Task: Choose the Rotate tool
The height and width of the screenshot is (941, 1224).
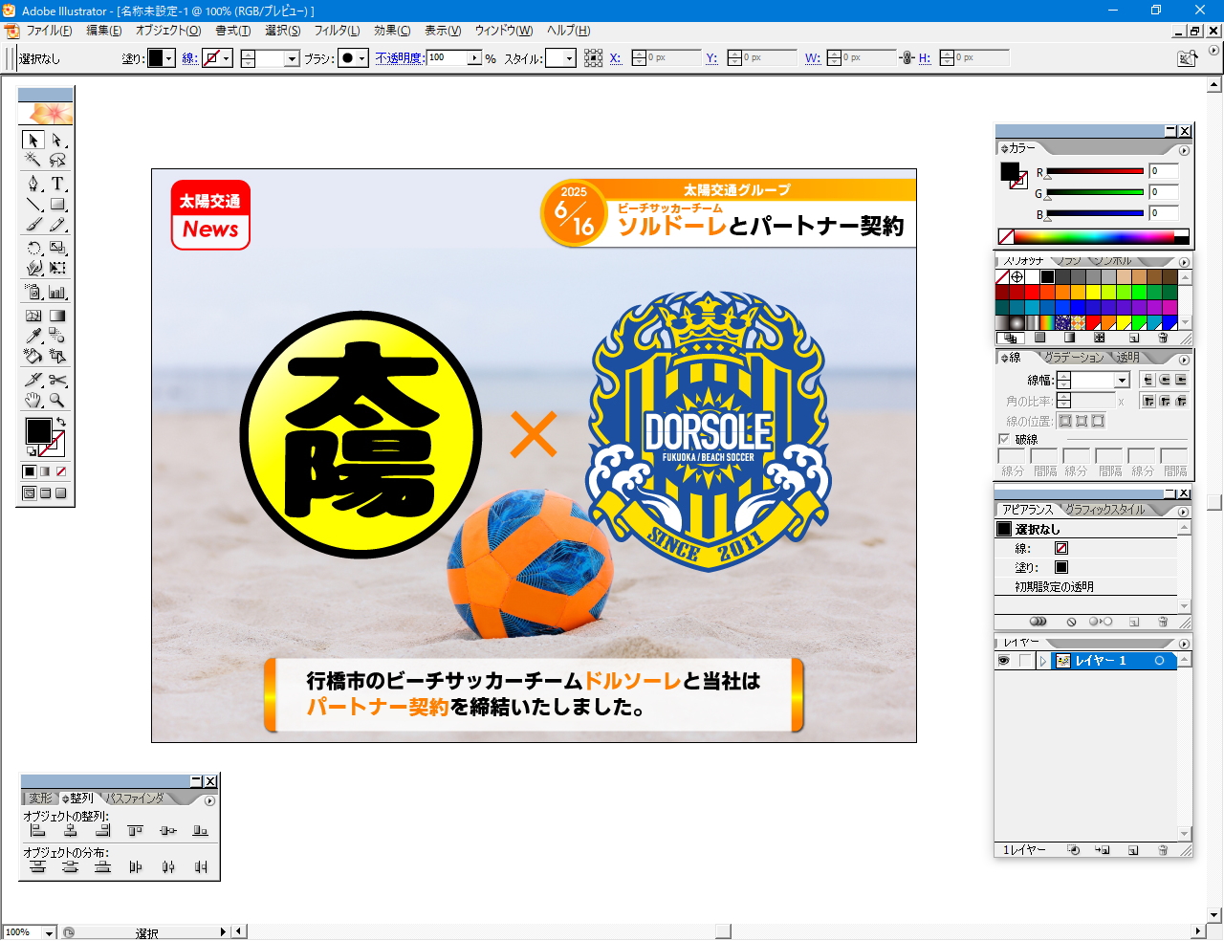Action: 33,248
